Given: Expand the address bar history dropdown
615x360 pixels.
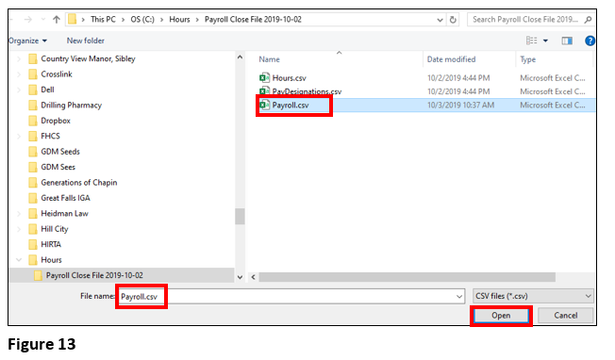Looking at the screenshot, I should coord(440,20).
